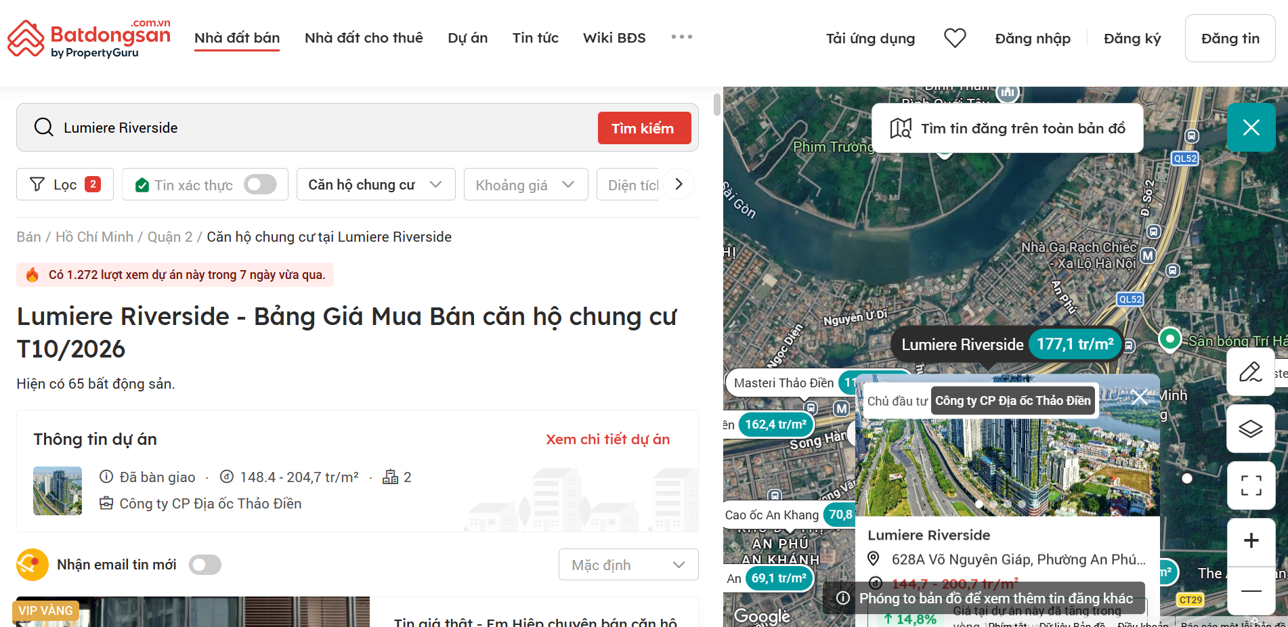Screen dimensions: 1288x627
Task: Click the 162,4 tr/m² map price marker
Action: [x=775, y=425]
